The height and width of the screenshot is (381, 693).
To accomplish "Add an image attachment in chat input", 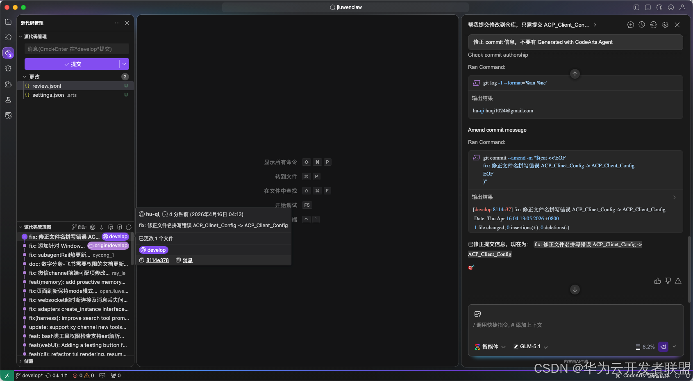I will pos(477,314).
